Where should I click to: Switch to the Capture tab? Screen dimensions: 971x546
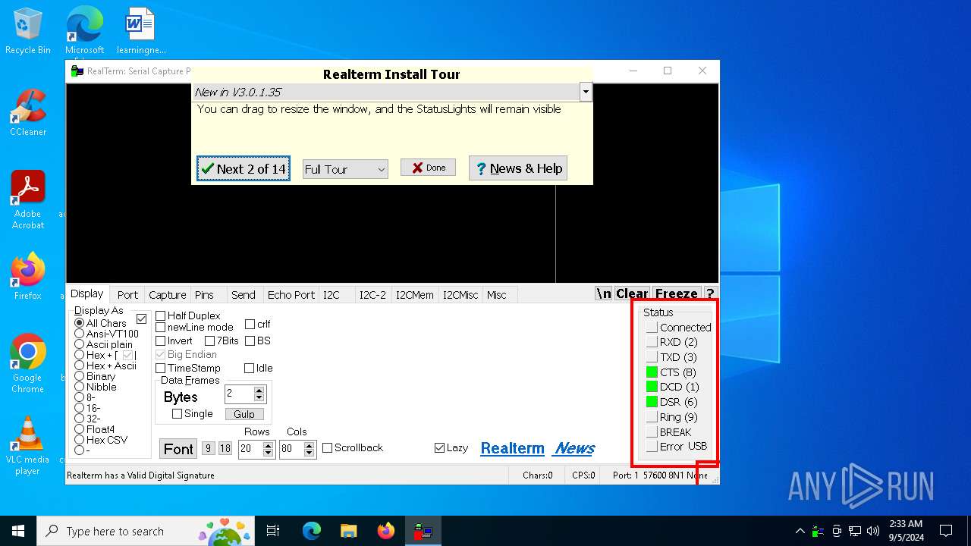[167, 294]
